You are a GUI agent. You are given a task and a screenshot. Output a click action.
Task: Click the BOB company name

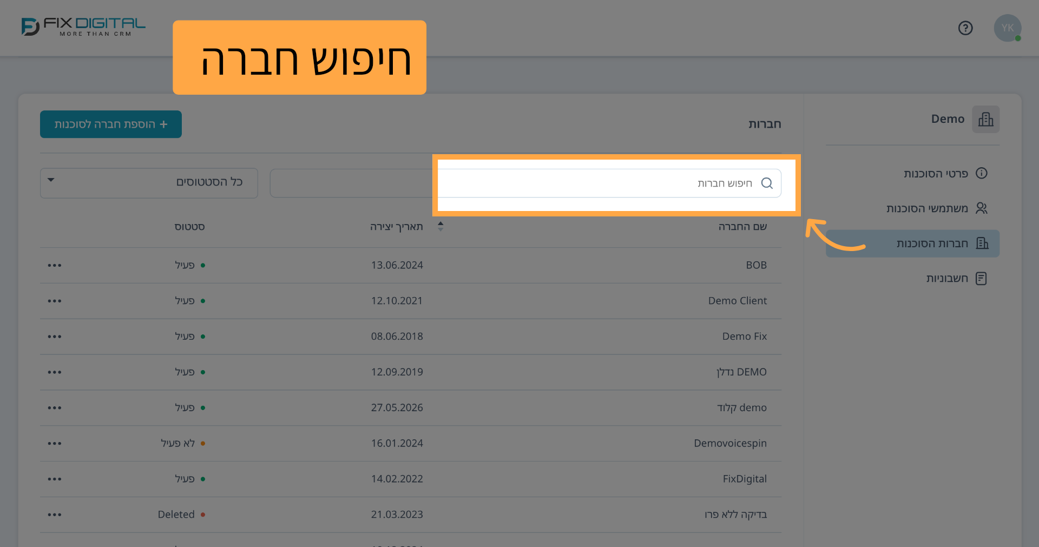(756, 265)
